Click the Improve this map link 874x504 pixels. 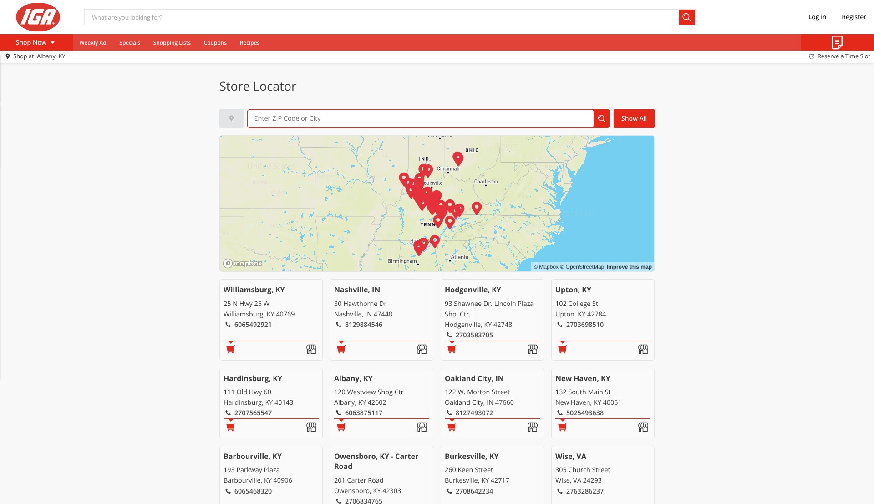click(x=629, y=267)
